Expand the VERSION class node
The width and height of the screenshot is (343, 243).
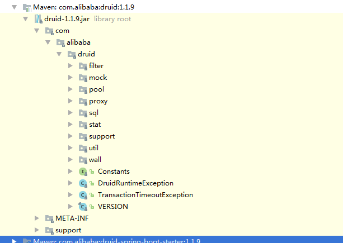tap(70, 207)
